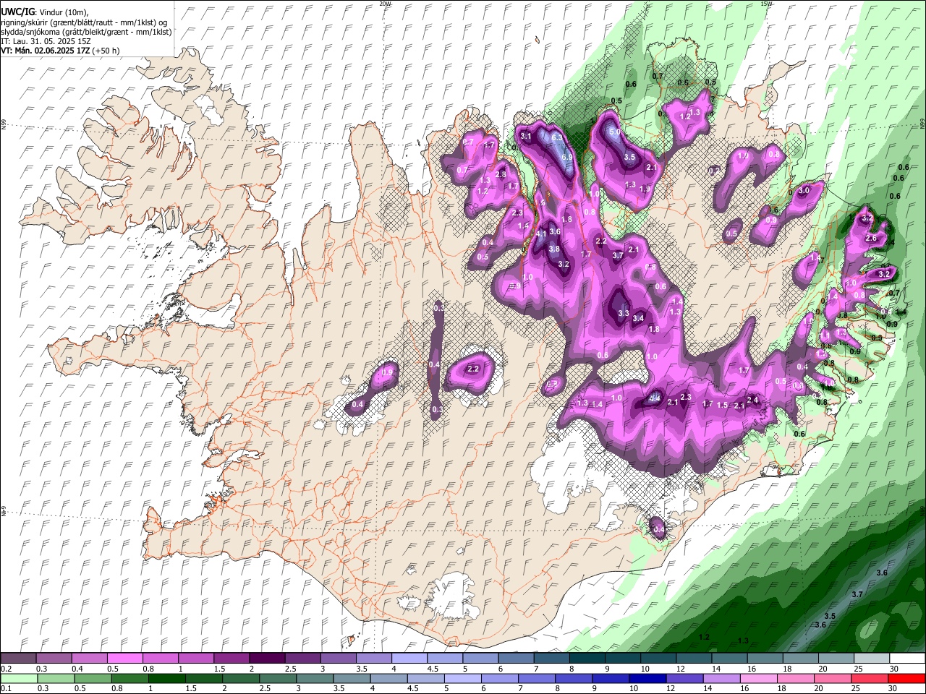Click the bright pink swatch in the snow legend
The width and height of the screenshot is (926, 694).
coord(125,659)
